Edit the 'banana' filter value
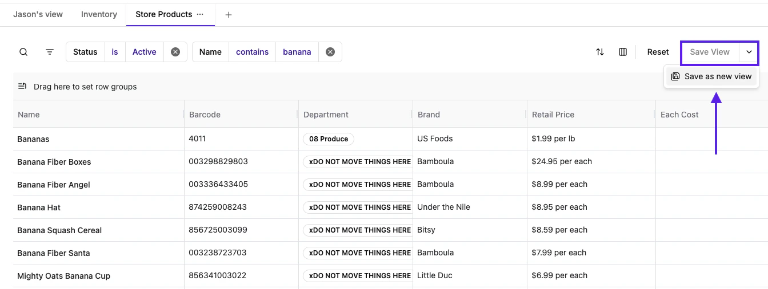The image size is (768, 289). point(297,52)
